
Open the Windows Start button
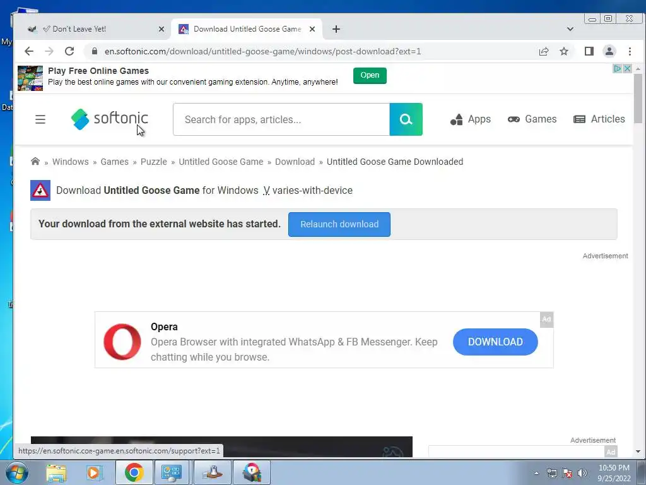pos(16,472)
